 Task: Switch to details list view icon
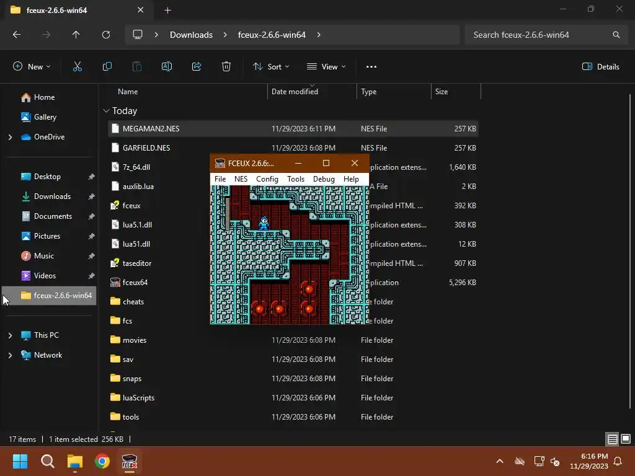612,439
